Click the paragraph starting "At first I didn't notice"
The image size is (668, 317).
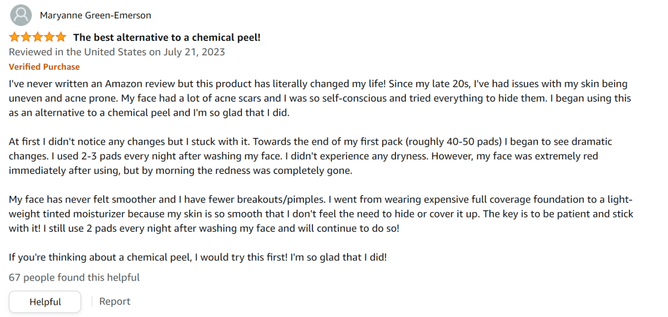pyautogui.click(x=307, y=156)
